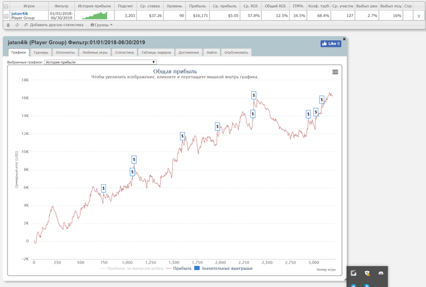The width and height of the screenshot is (426, 287).
Task: Select the $ marker near game 2,000
Action: tap(217, 126)
